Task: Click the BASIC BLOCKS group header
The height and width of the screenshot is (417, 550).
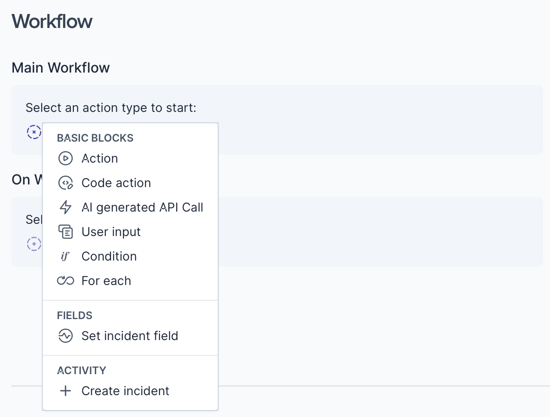Action: point(95,138)
